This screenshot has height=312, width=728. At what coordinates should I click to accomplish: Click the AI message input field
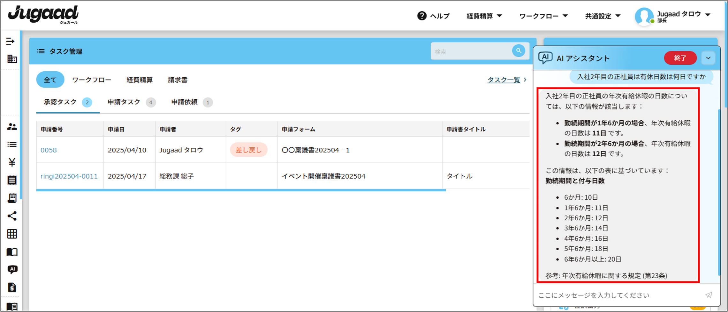point(616,295)
